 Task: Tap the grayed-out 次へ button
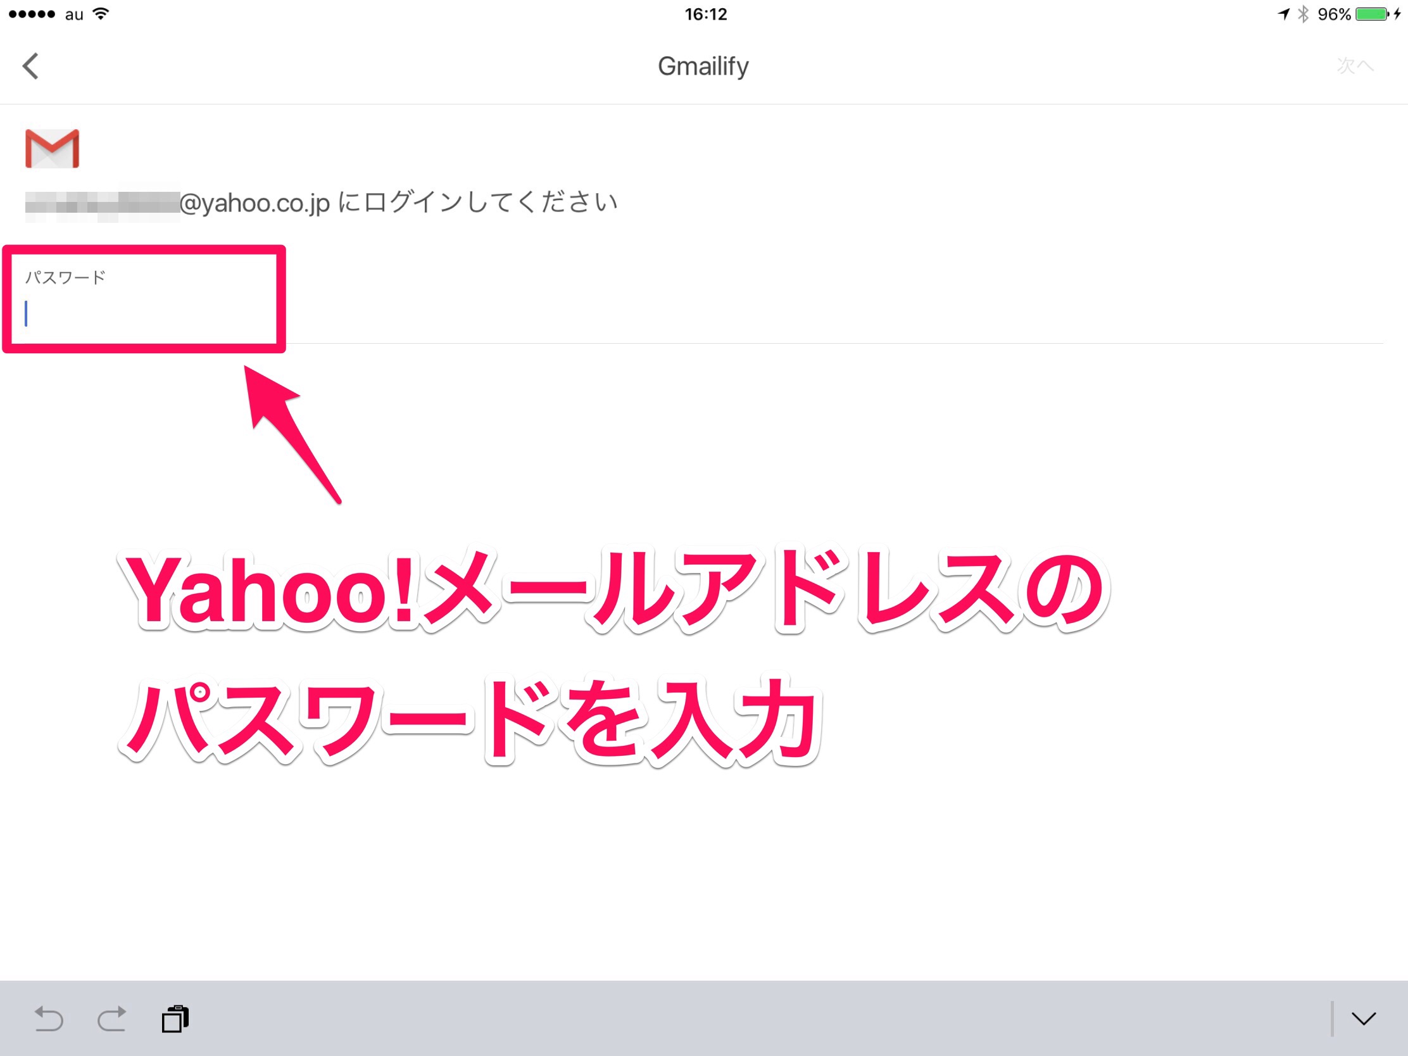(1355, 66)
